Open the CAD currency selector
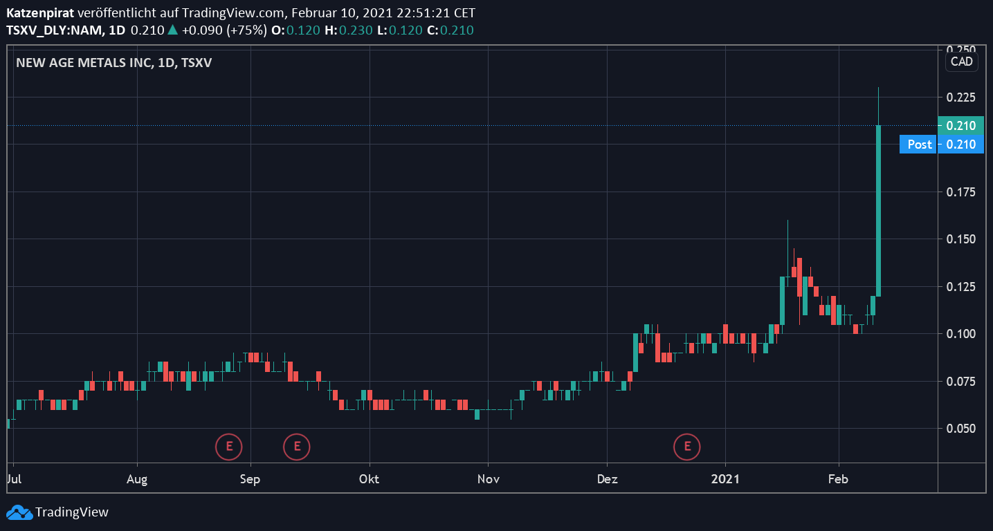993x531 pixels. (962, 62)
